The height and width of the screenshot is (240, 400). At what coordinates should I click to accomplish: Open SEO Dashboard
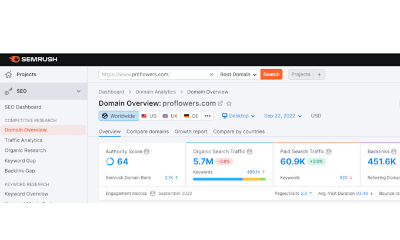pos(23,107)
